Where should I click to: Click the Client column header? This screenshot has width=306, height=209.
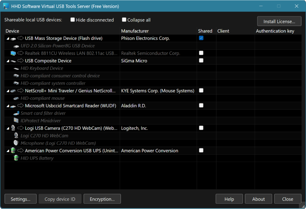pos(235,31)
